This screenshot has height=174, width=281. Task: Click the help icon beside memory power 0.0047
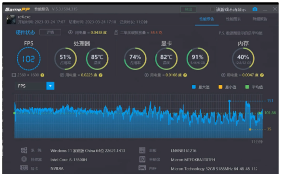pyautogui.click(x=262, y=75)
